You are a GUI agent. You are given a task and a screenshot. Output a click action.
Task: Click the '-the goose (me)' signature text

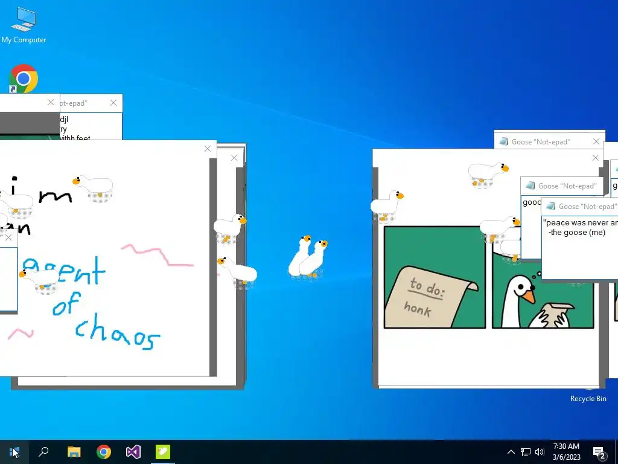(x=576, y=232)
